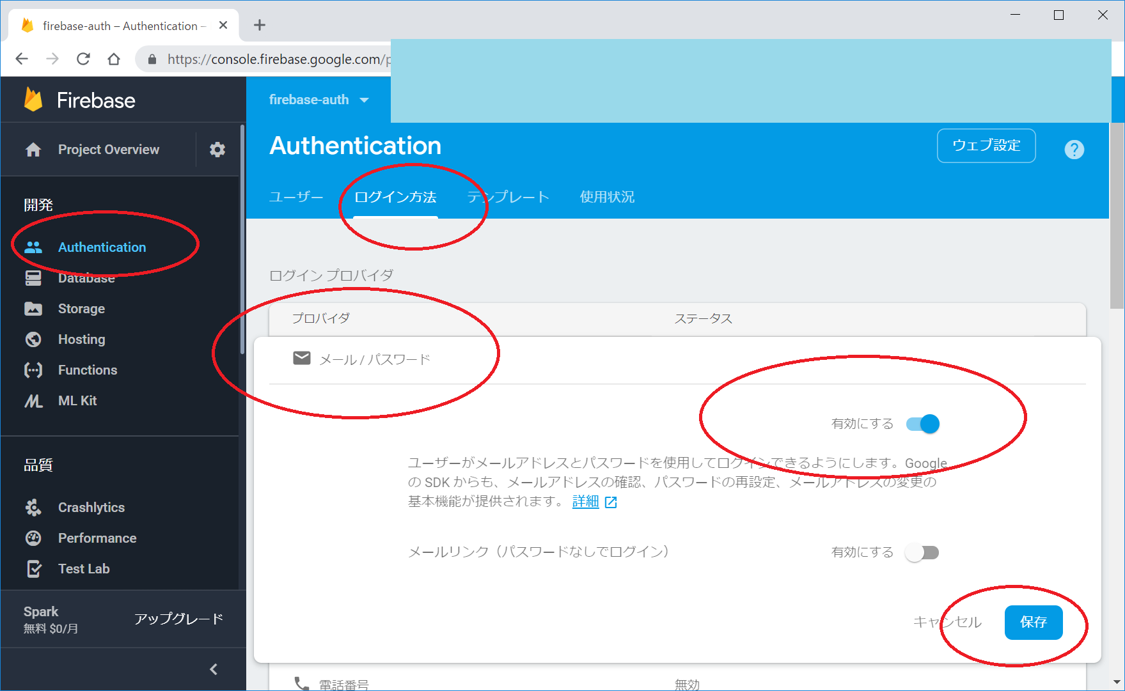Click the 保存 save button
This screenshot has height=691, width=1125.
click(x=1033, y=622)
